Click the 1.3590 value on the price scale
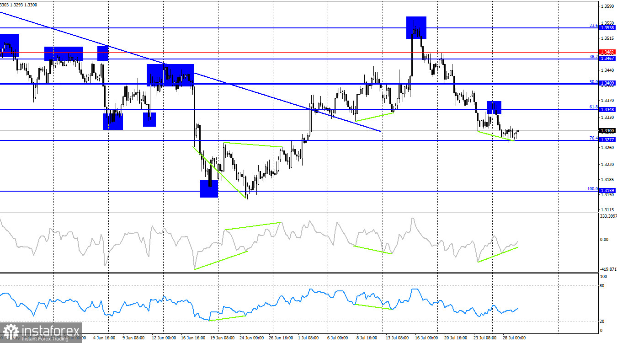Viewport: 617px width, 343px height. click(x=607, y=6)
